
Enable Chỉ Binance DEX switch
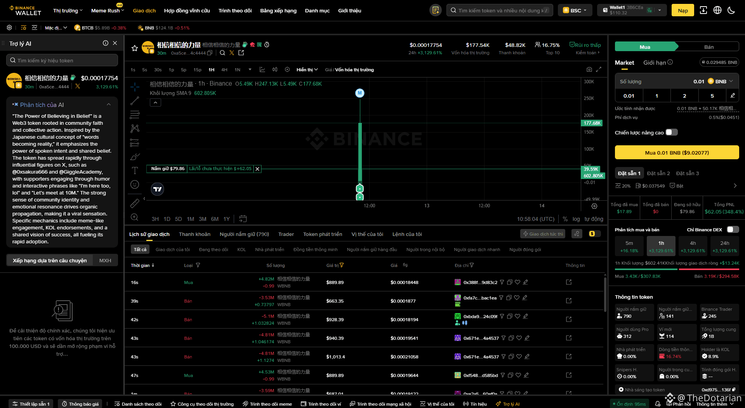[733, 230]
